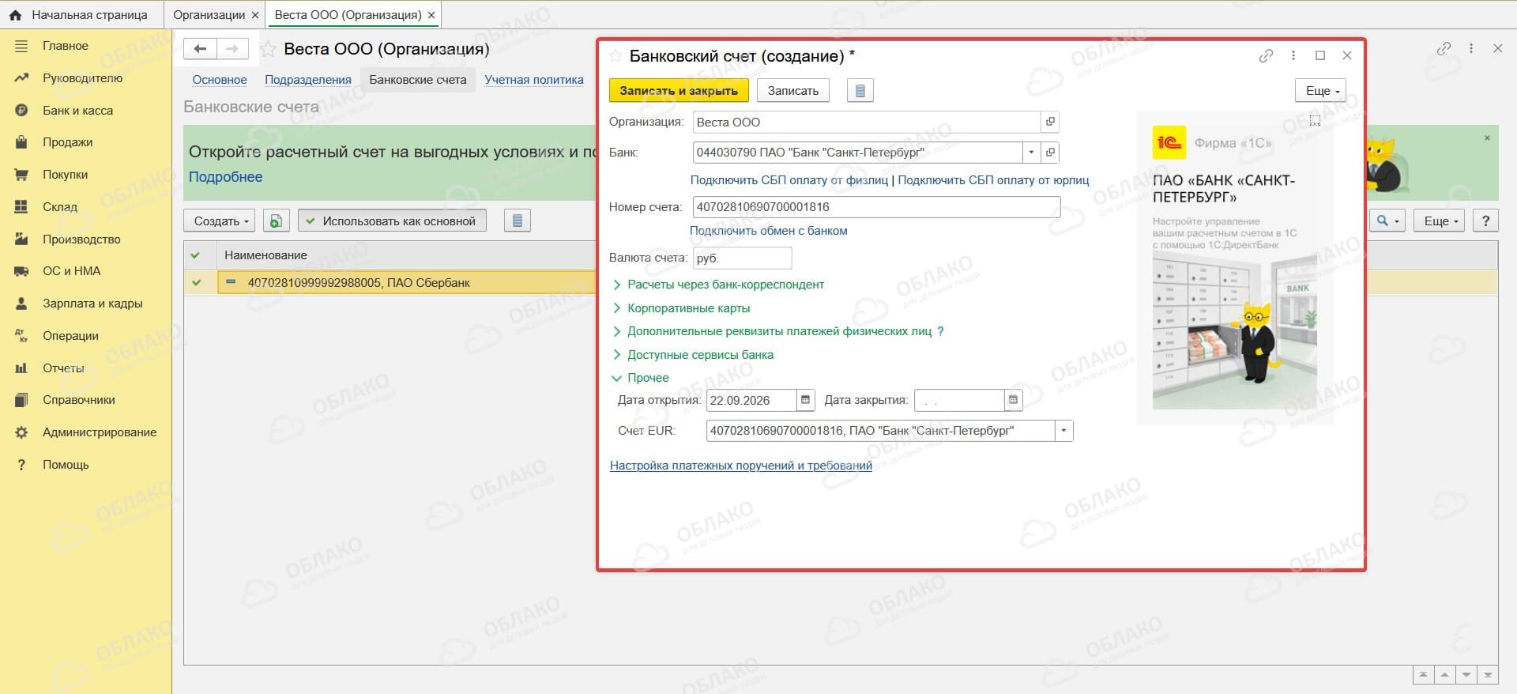Screen dimensions: 1517x694
Task: Open Организация field record icon
Action: tap(1050, 122)
